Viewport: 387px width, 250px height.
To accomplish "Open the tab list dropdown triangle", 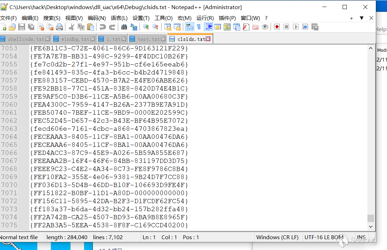I will [361, 18].
